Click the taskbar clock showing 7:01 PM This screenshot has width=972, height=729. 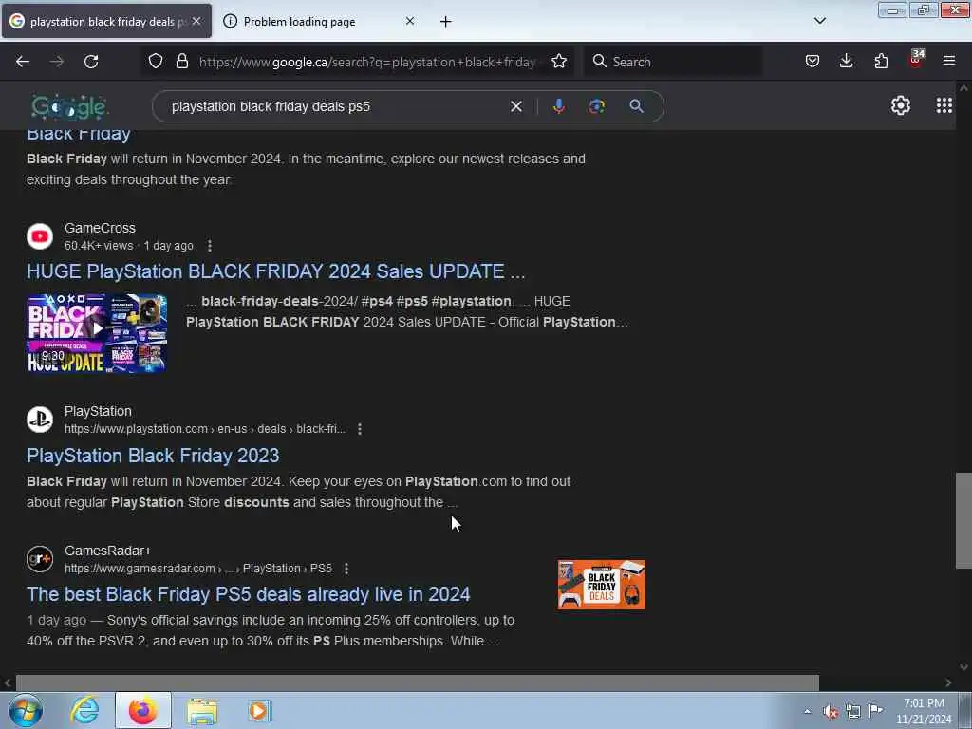tap(924, 711)
